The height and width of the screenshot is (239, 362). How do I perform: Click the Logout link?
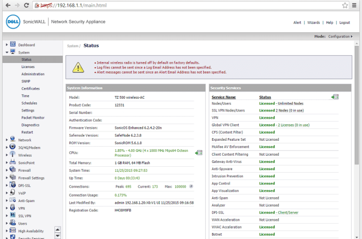click(344, 23)
